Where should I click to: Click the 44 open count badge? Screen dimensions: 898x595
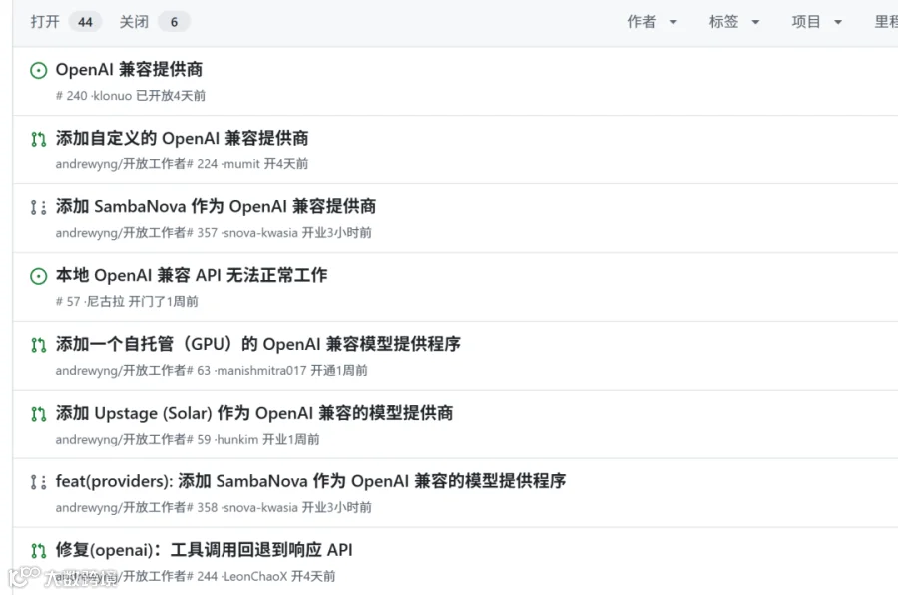pos(86,22)
